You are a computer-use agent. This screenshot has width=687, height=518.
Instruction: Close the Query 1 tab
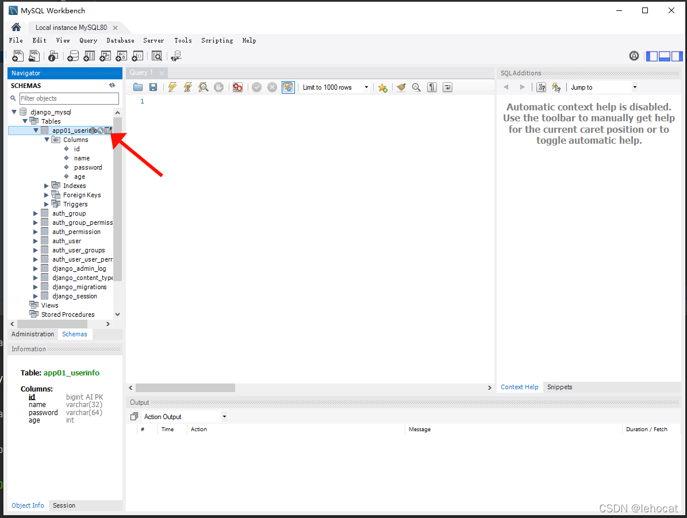pyautogui.click(x=162, y=73)
